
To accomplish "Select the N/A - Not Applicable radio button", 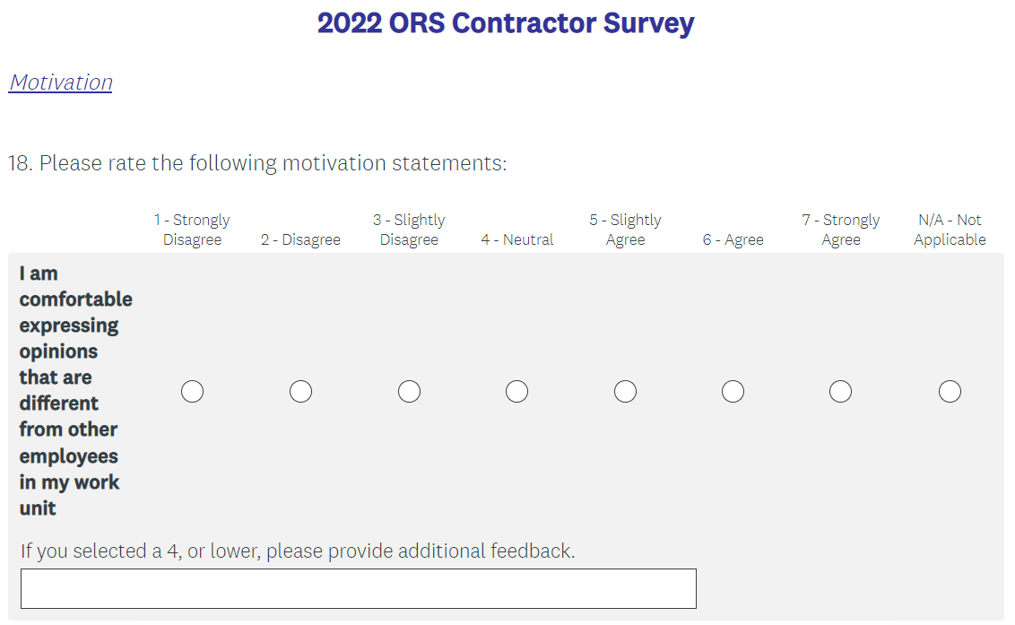I will pos(950,392).
